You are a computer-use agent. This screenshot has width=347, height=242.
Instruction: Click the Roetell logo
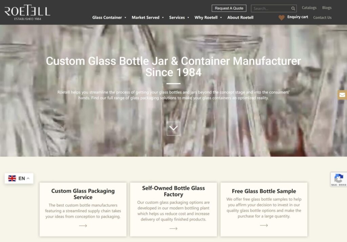27,13
